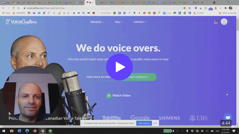The width and height of the screenshot is (239, 134).
Task: Switch to the first Inbox Gmail tab
Action: [x=16, y=3]
